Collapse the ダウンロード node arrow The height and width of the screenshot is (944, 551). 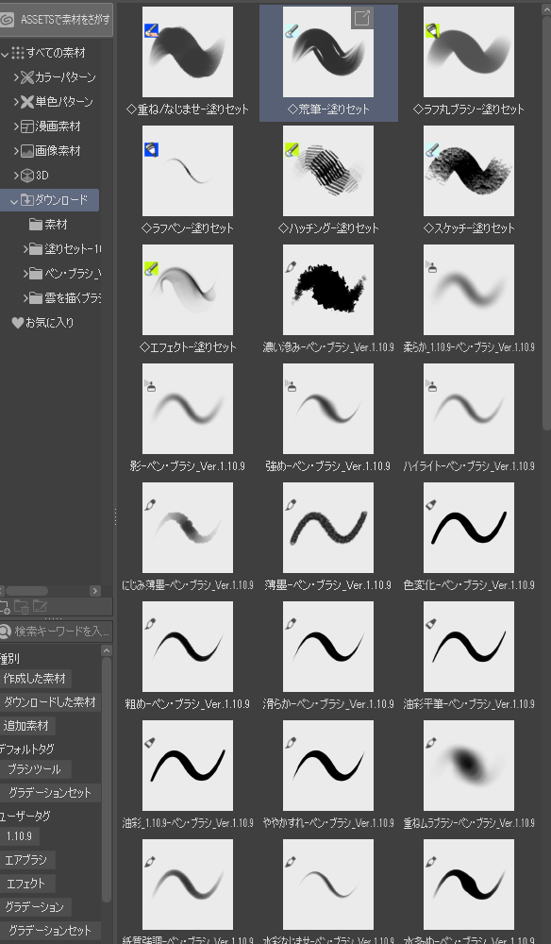pyautogui.click(x=15, y=200)
